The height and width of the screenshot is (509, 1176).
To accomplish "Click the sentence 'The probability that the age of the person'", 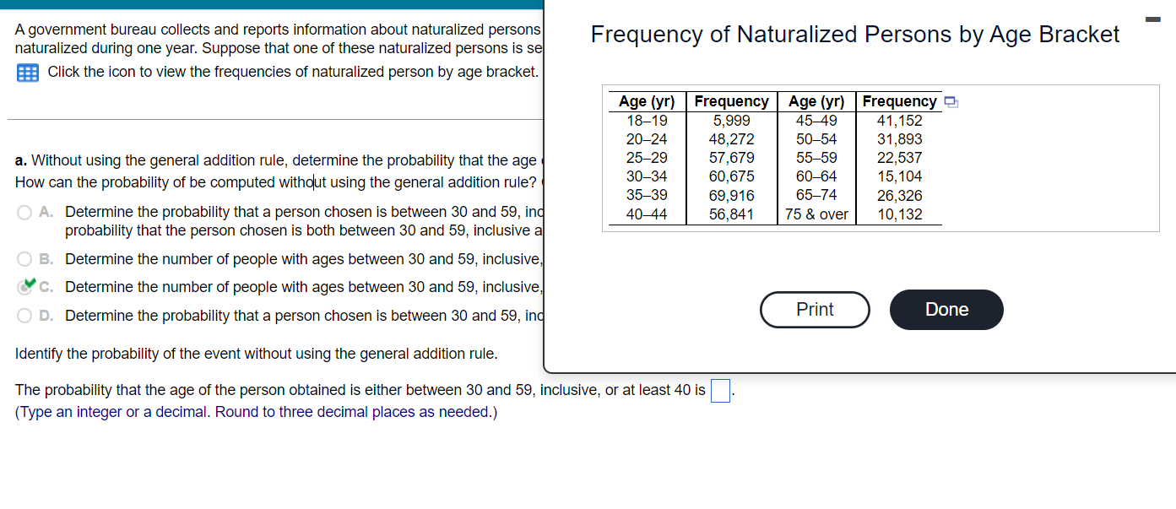I will 360,391.
